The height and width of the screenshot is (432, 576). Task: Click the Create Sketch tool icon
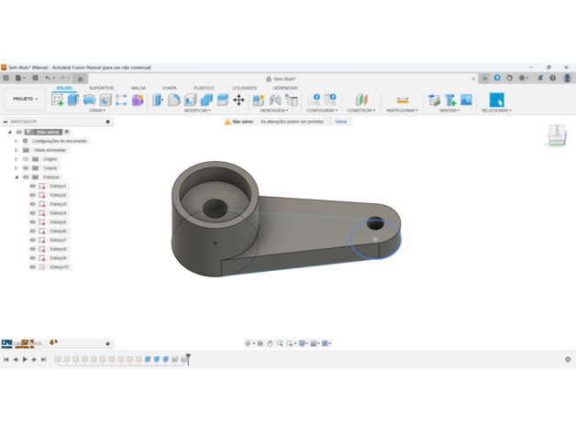[x=57, y=100]
